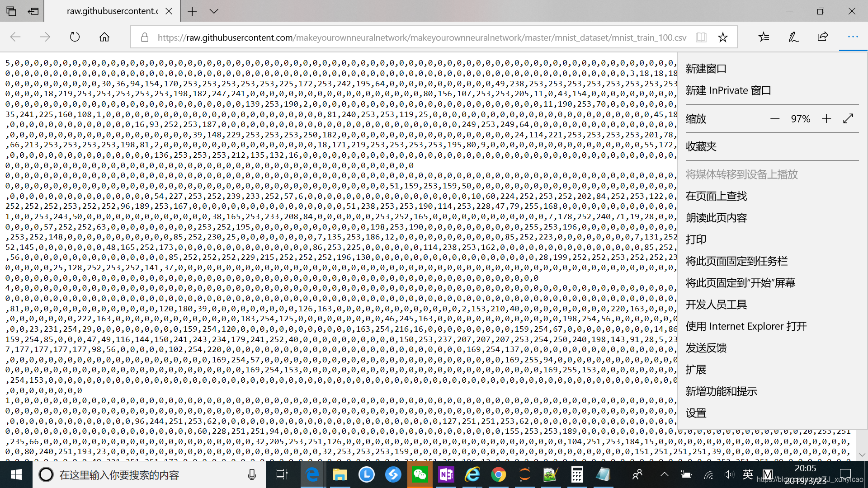
Task: Open the notebook app taskbar icon
Action: (x=603, y=474)
